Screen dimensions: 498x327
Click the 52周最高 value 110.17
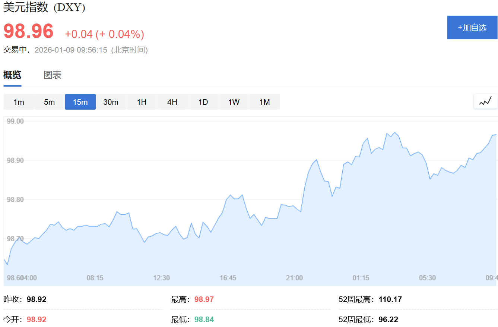pos(390,299)
